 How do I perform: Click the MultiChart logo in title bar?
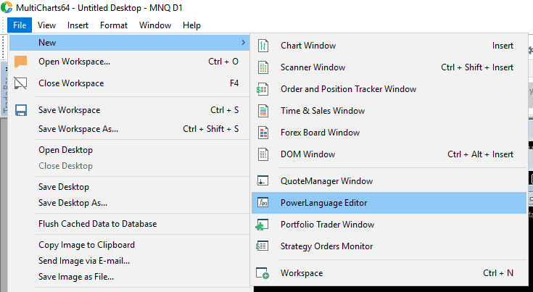pyautogui.click(x=7, y=7)
